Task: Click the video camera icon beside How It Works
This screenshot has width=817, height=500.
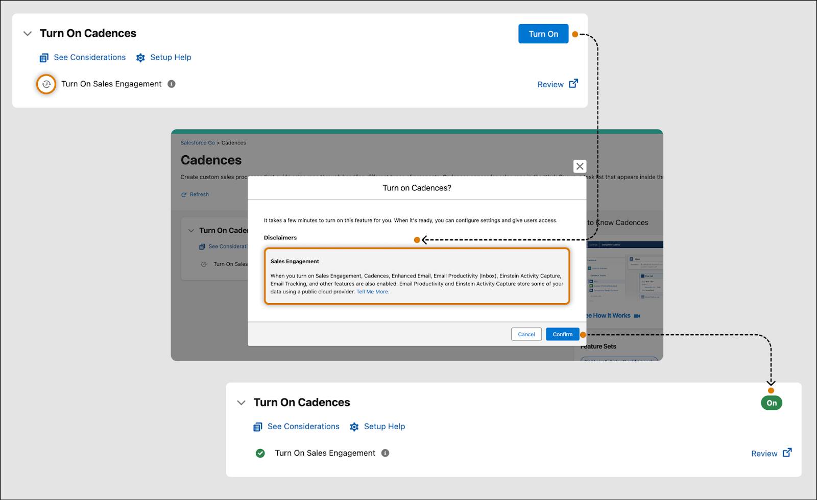Action: [x=637, y=316]
